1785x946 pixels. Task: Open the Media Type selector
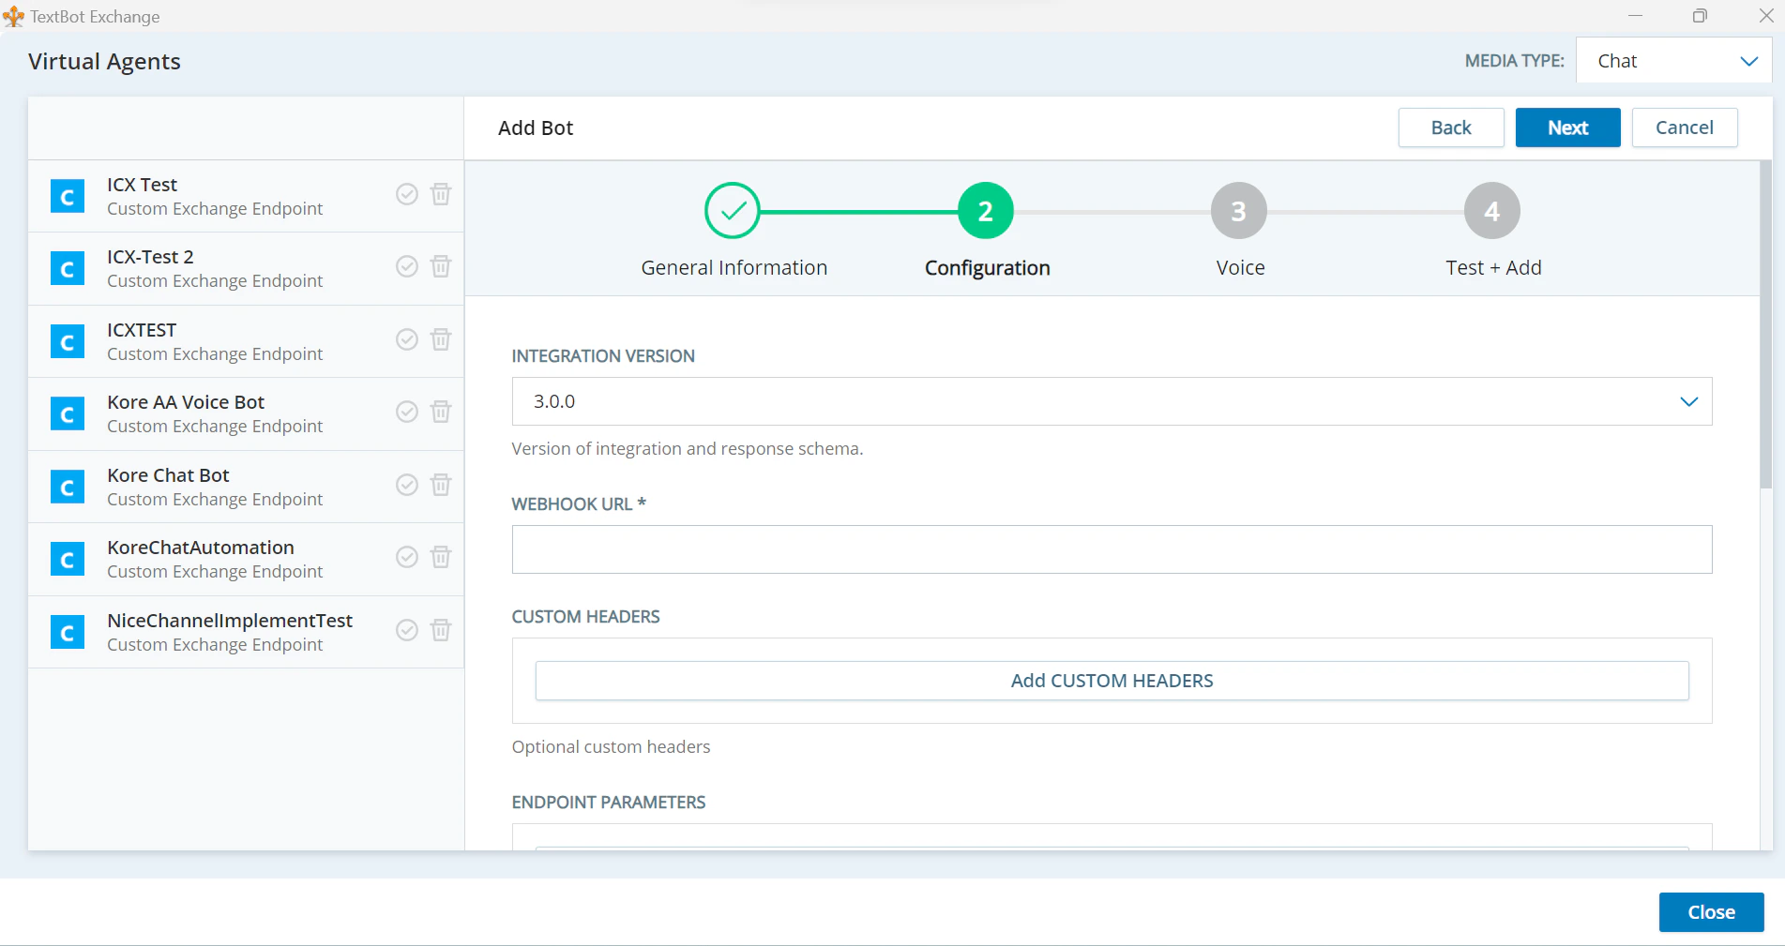(x=1673, y=60)
